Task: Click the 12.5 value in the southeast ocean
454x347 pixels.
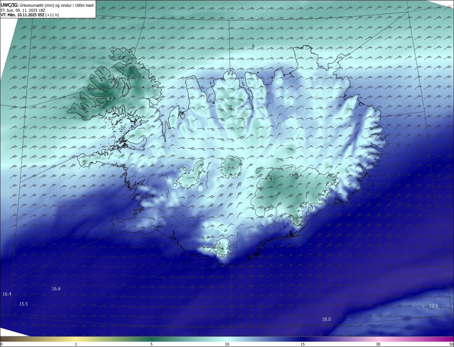Action: [433, 306]
